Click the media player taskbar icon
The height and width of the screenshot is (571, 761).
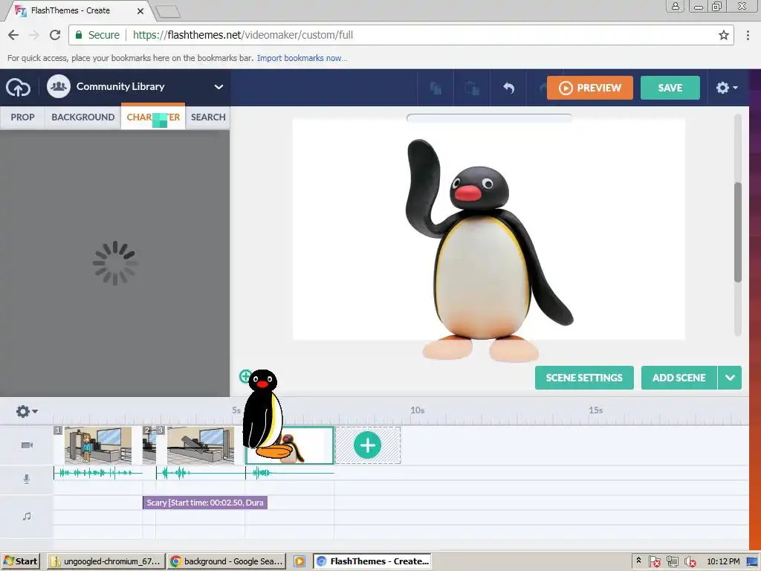pyautogui.click(x=299, y=561)
